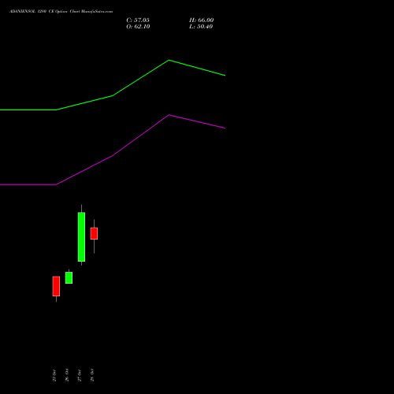
Task: Select the small green candlestick for 26 Oct
Action: point(69,277)
